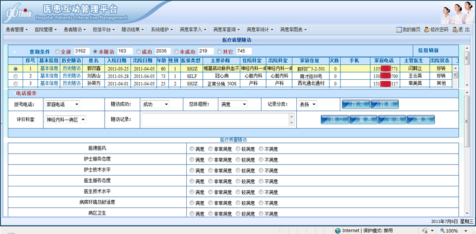Click the 96Think logo
The height and width of the screenshot is (234, 476).
18,13
